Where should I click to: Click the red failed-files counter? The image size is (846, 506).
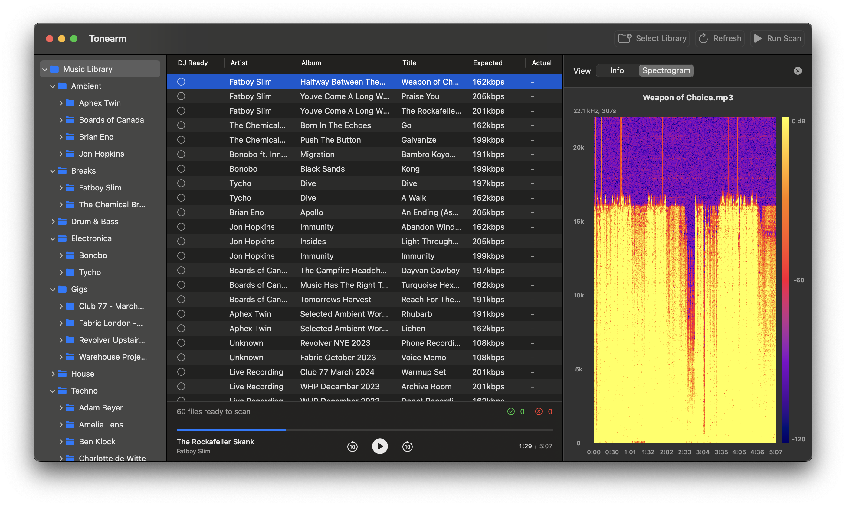pyautogui.click(x=539, y=412)
